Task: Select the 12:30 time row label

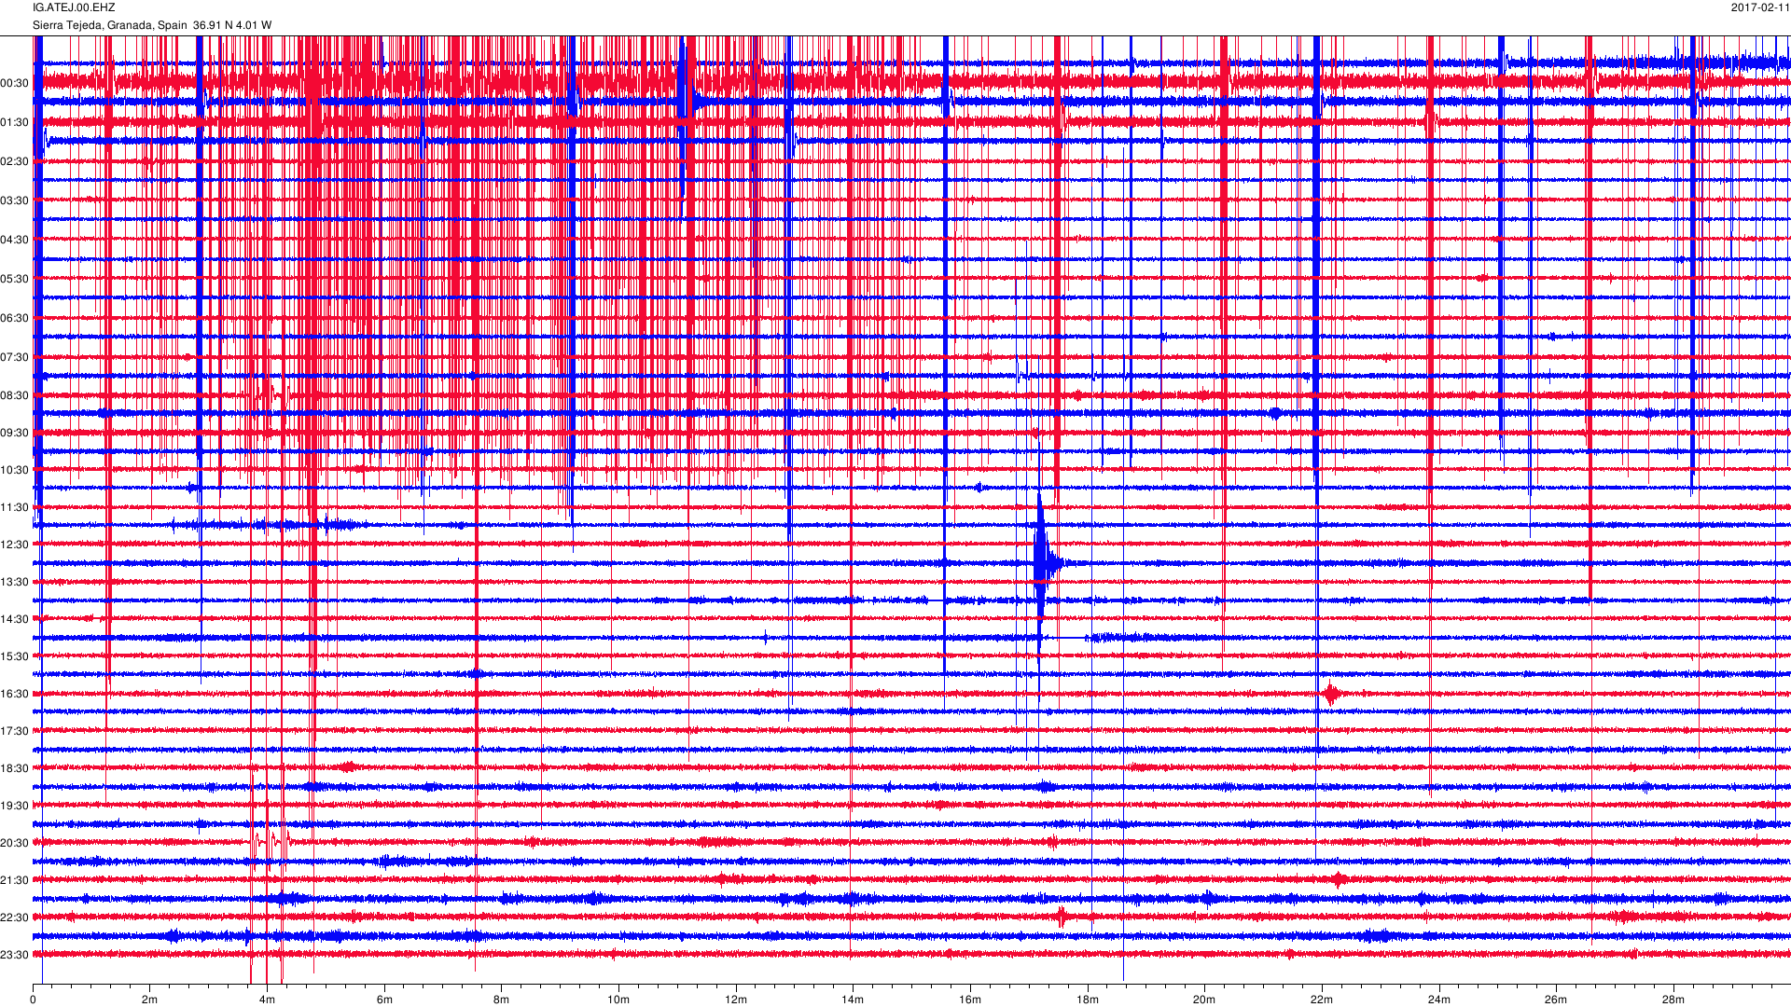Action: (x=15, y=545)
